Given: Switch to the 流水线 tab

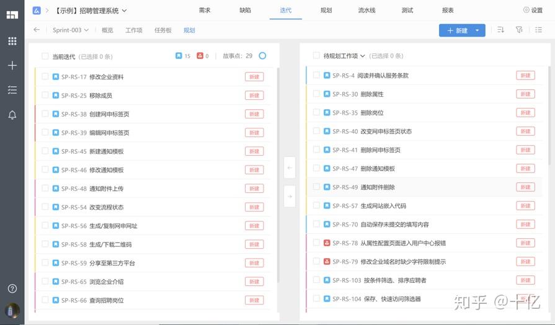Looking at the screenshot, I should [x=366, y=11].
